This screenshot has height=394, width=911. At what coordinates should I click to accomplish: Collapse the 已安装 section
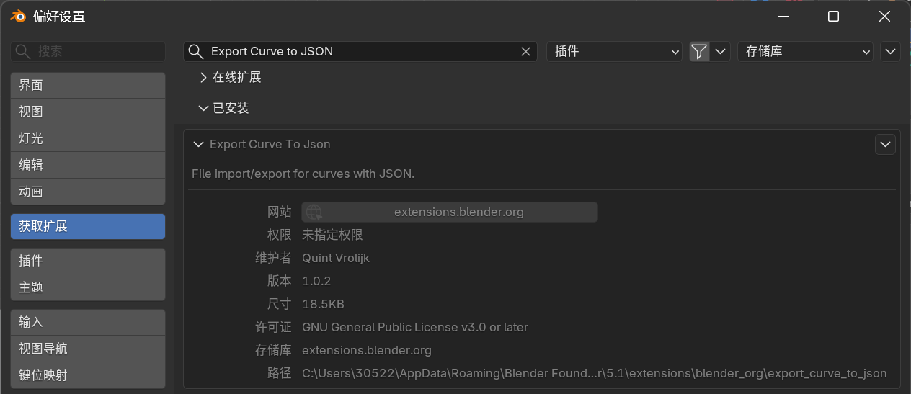click(224, 108)
